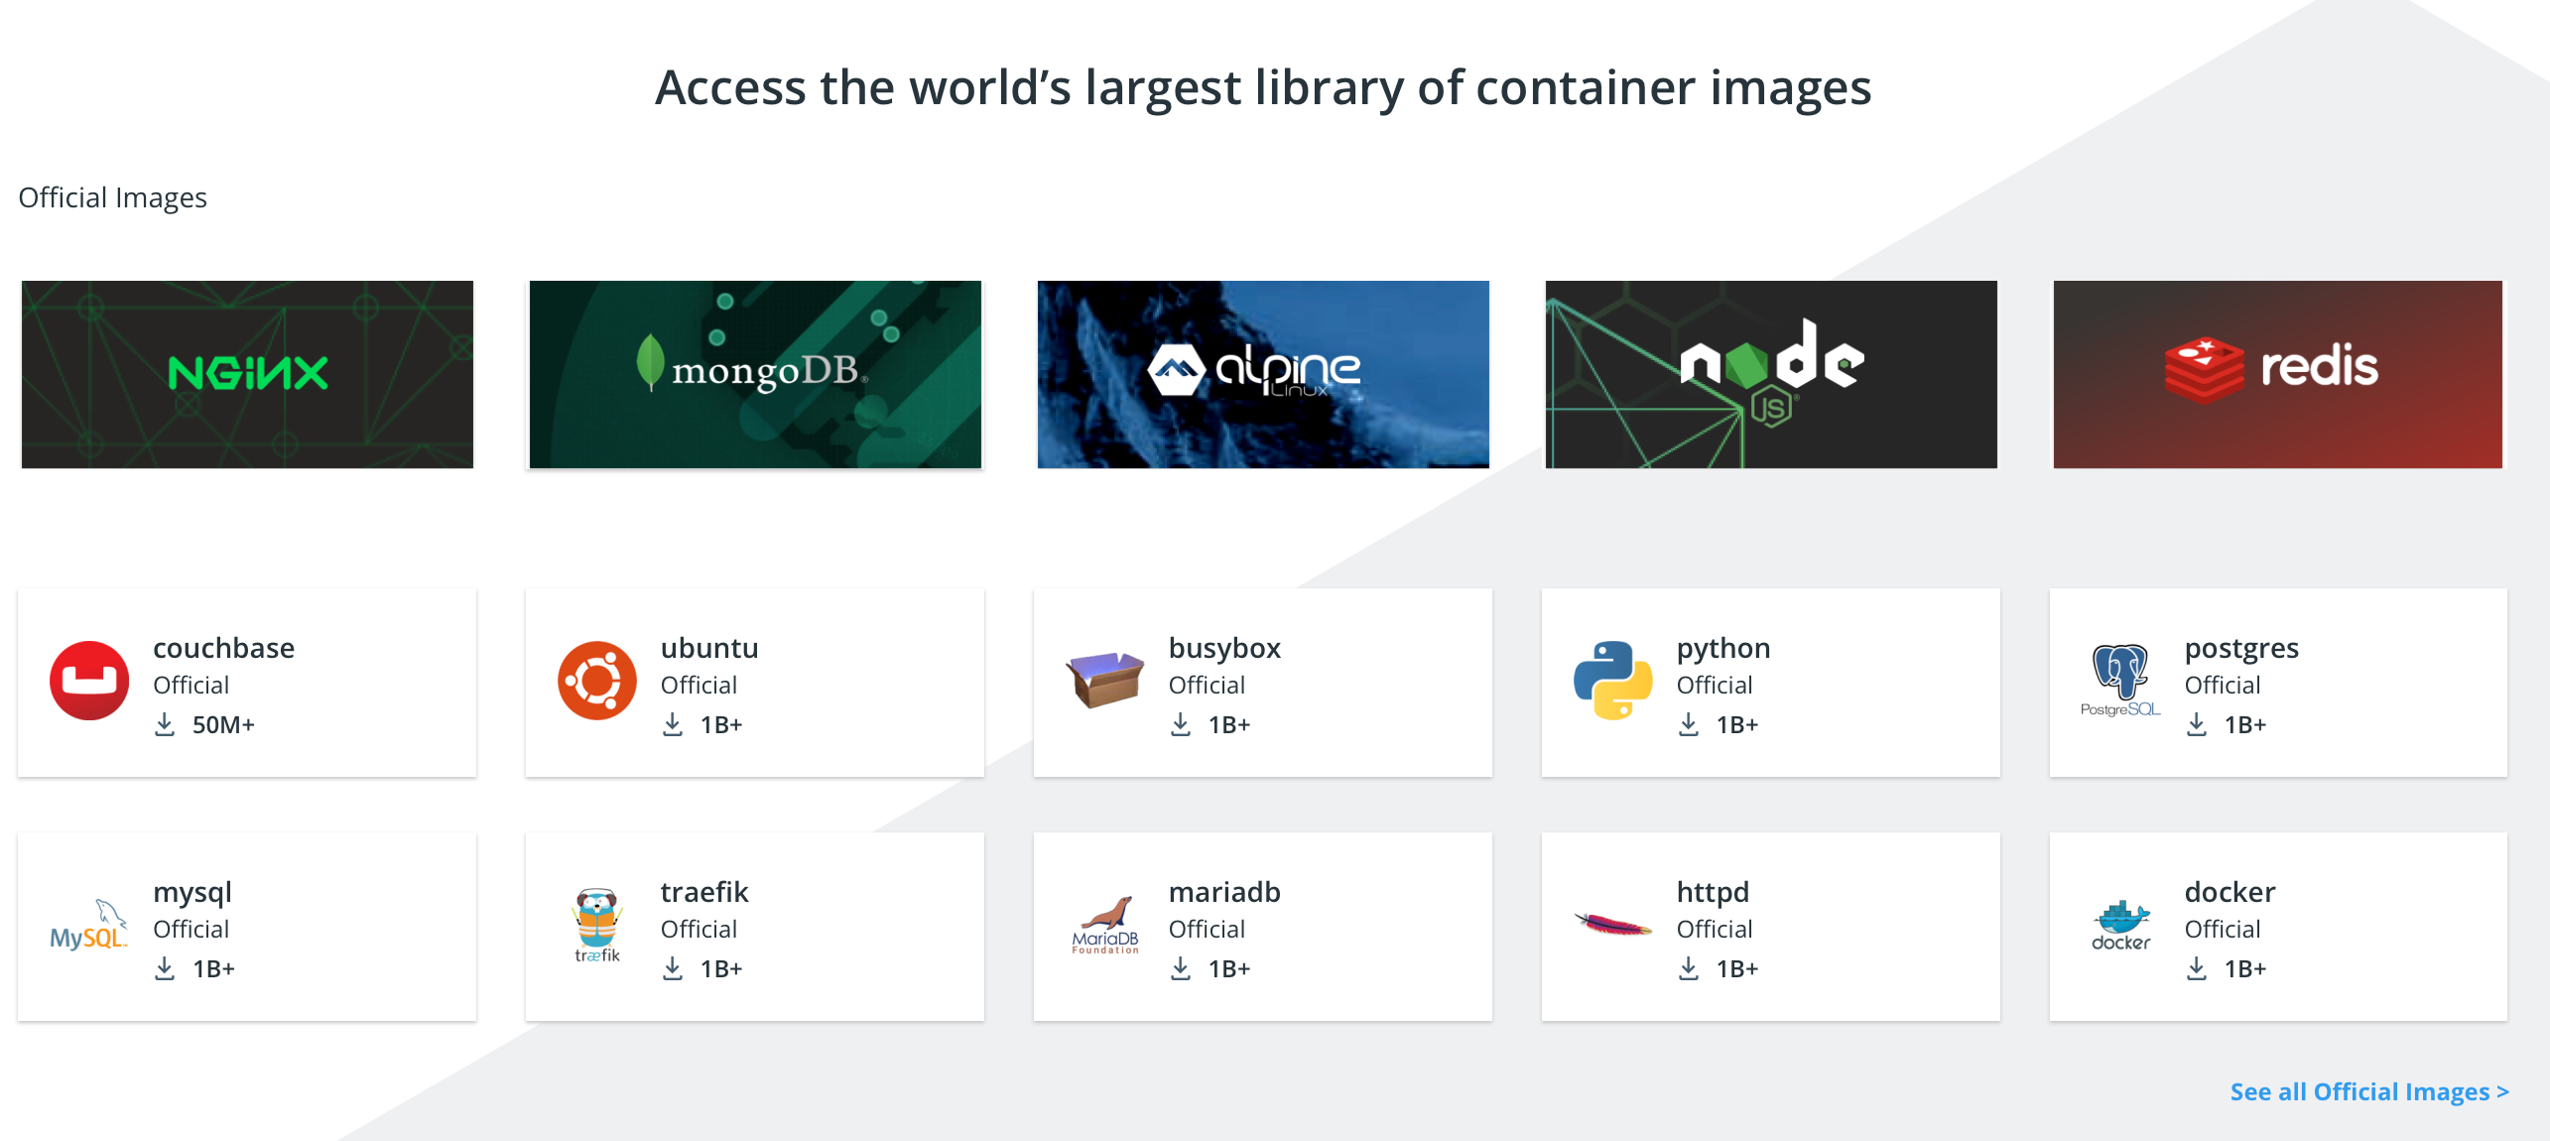
Task: Click the python download arrow icon
Action: pyautogui.click(x=1689, y=725)
